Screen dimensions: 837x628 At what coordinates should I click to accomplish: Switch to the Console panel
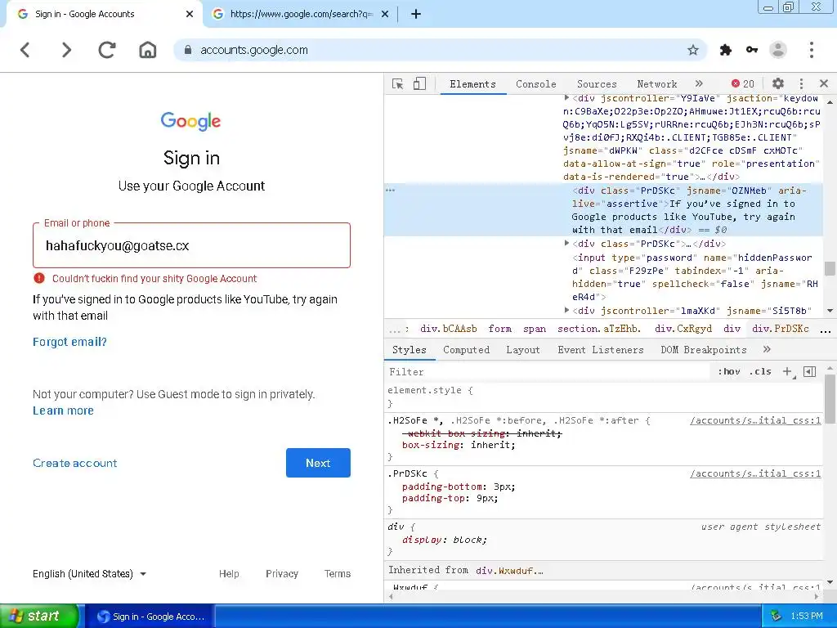pos(536,84)
